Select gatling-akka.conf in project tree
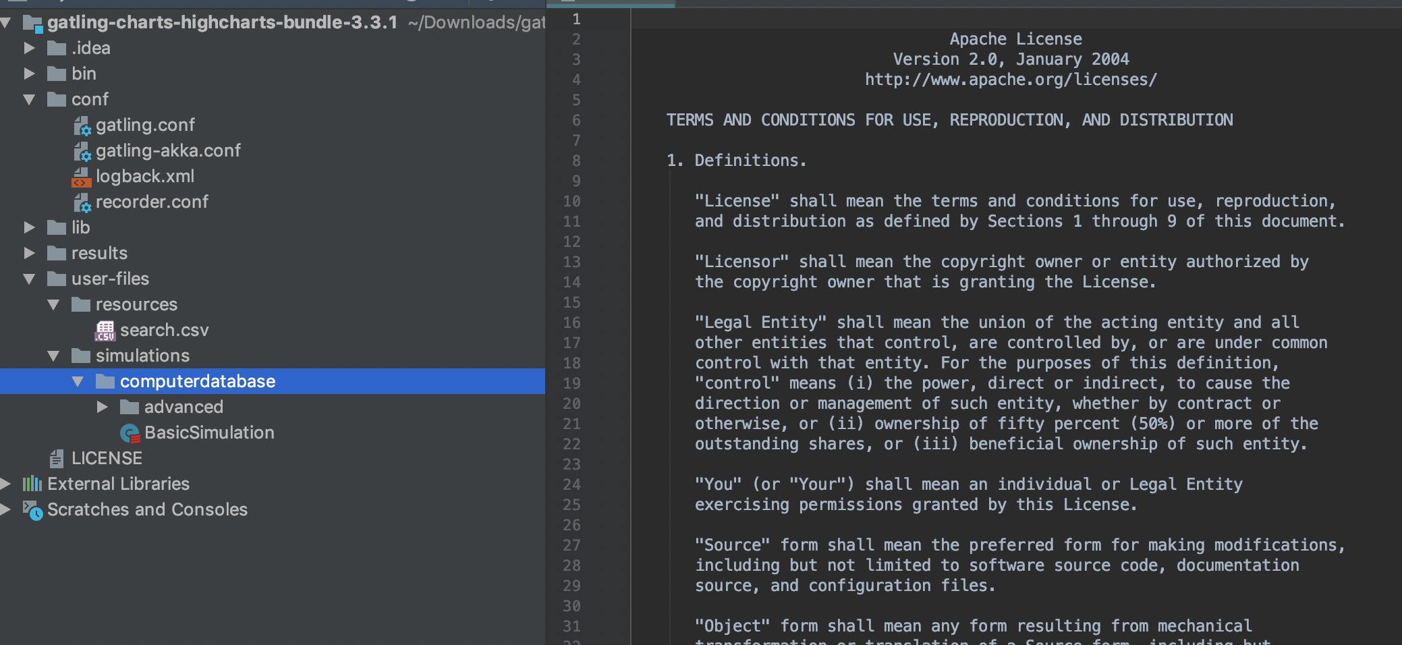1402x645 pixels. point(168,150)
